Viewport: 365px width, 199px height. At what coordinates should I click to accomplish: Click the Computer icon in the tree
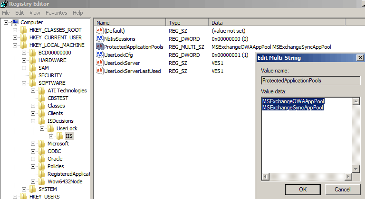(x=15, y=23)
